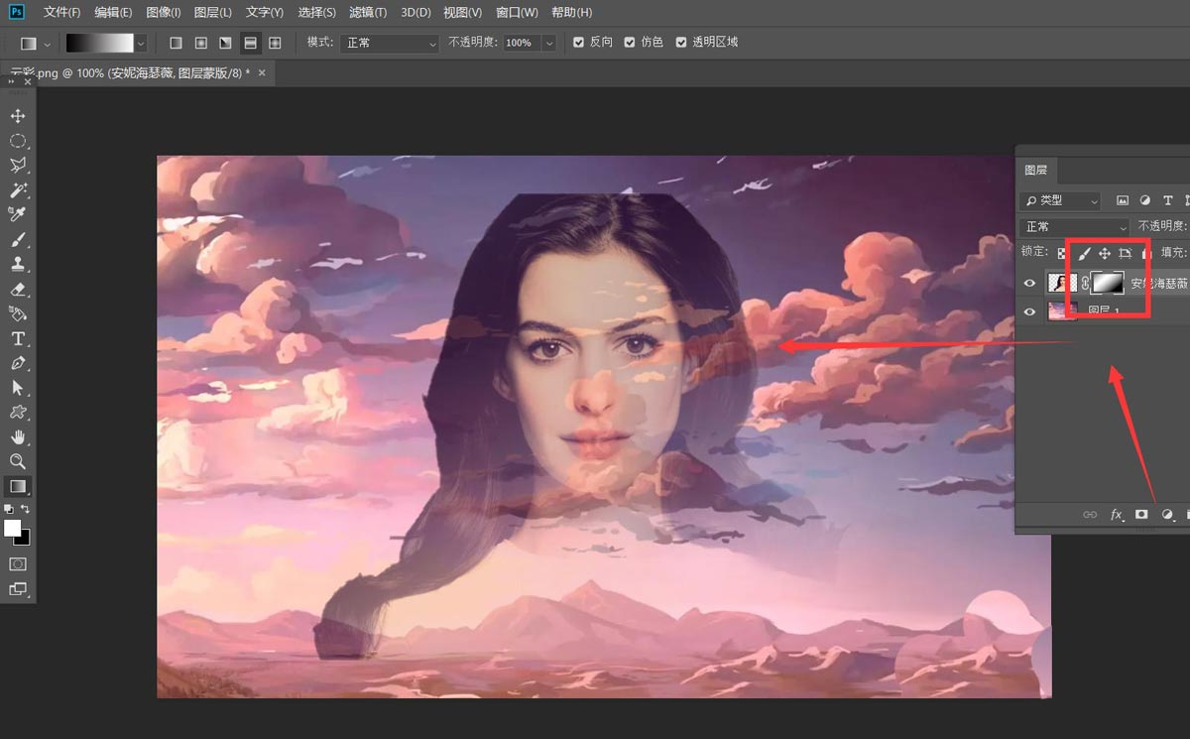Open 文件(F) menu
Image resolution: width=1190 pixels, height=739 pixels.
pyautogui.click(x=62, y=12)
